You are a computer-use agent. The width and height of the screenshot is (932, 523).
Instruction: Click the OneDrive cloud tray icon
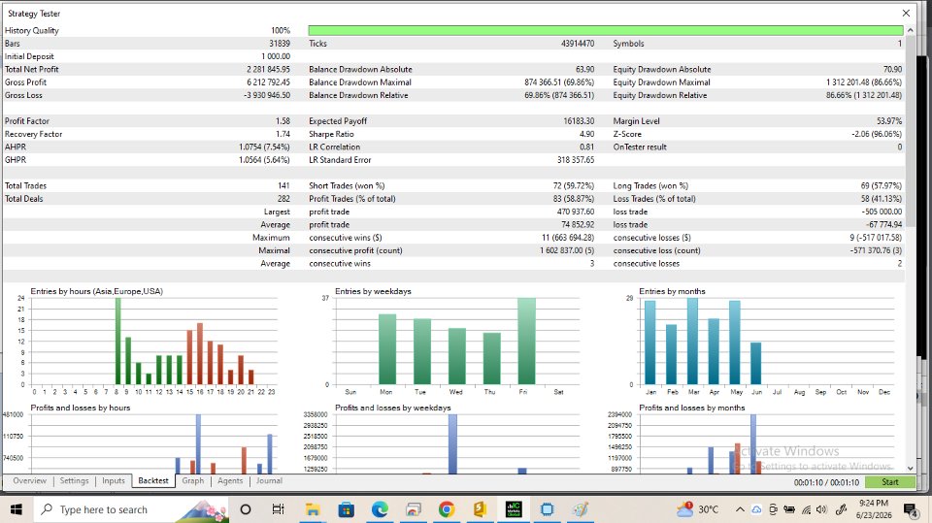[756, 509]
